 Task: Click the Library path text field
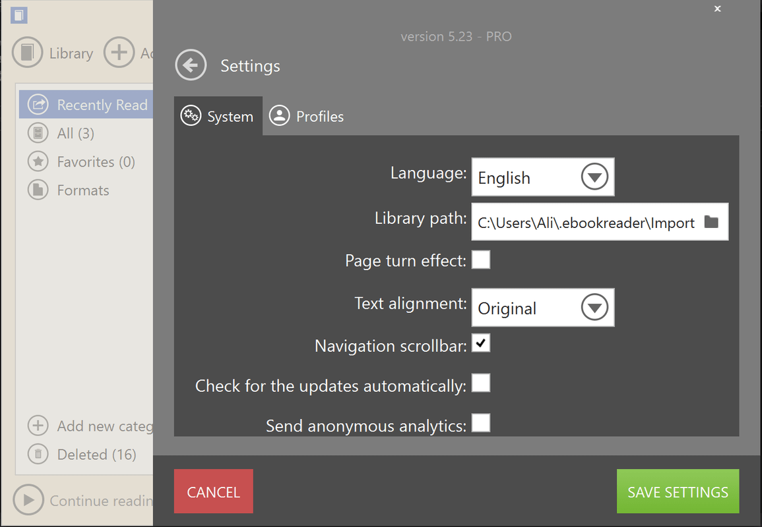click(586, 223)
